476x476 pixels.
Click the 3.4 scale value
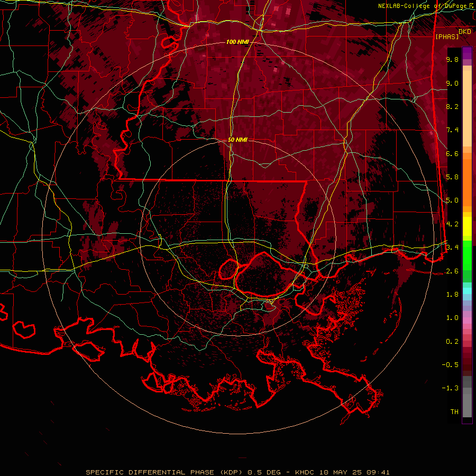tap(452, 248)
